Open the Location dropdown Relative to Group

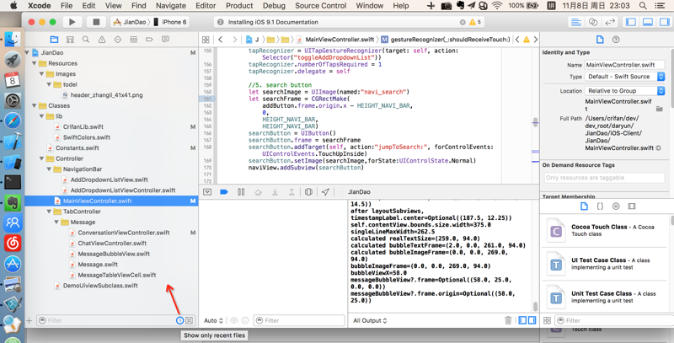pyautogui.click(x=624, y=91)
